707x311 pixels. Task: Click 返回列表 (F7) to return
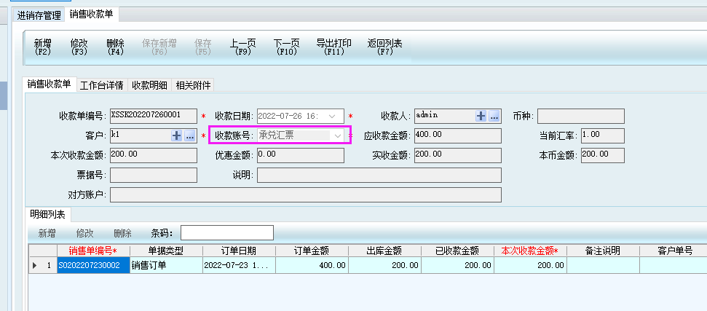(x=385, y=47)
